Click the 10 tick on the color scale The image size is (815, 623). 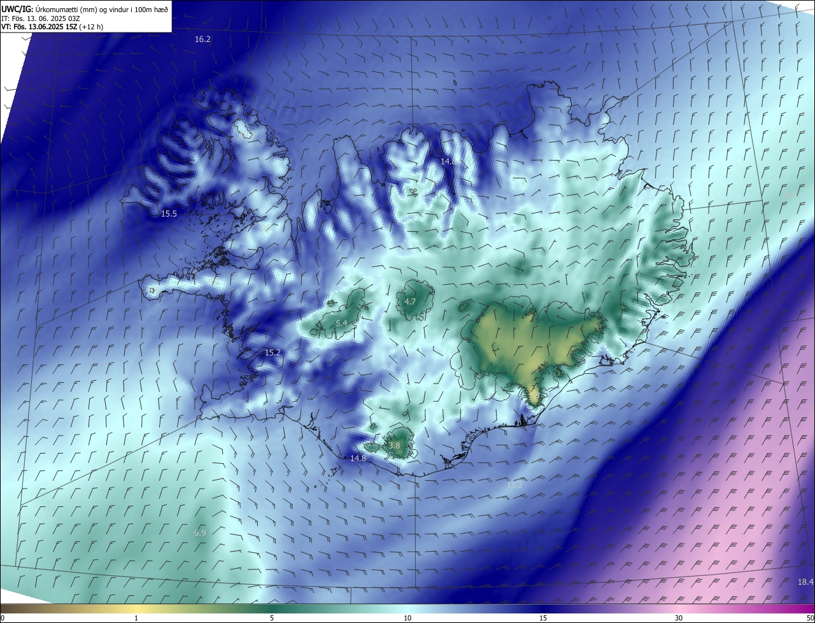pyautogui.click(x=407, y=618)
